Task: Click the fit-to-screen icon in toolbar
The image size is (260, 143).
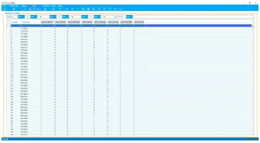Action: [x=110, y=9]
